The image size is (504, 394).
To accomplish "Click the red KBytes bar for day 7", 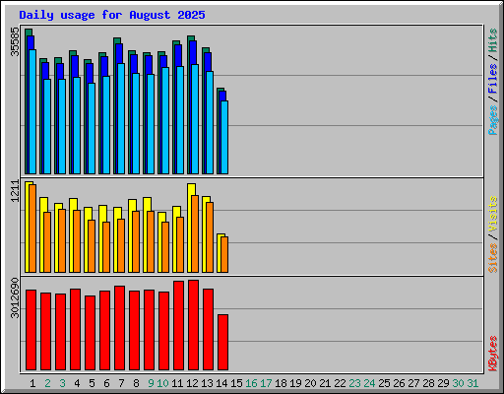I will [119, 328].
